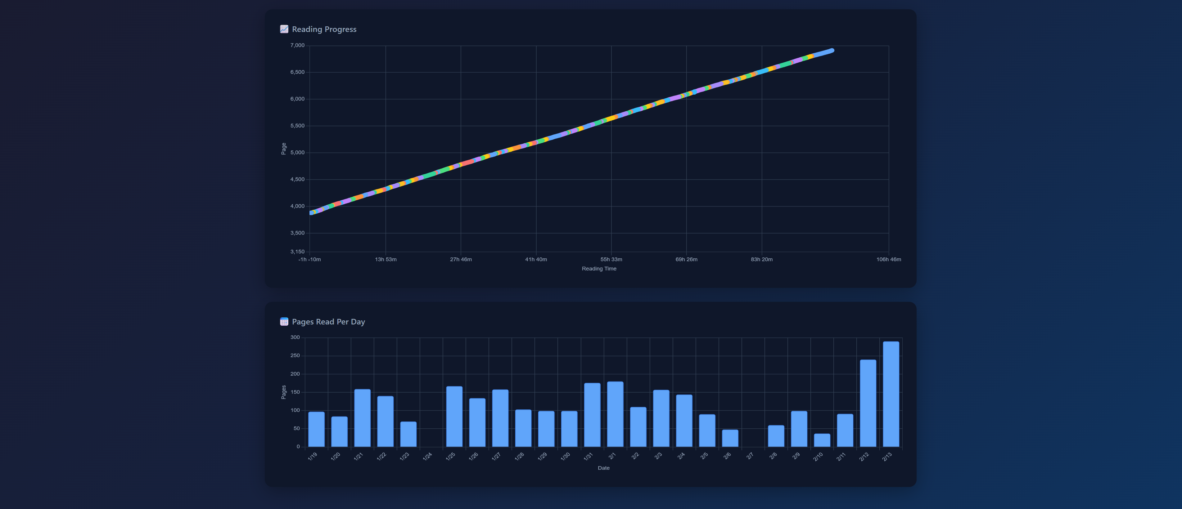
Task: Click the Reading Progress heading text
Action: click(x=324, y=29)
